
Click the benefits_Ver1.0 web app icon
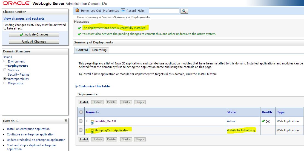(92, 122)
